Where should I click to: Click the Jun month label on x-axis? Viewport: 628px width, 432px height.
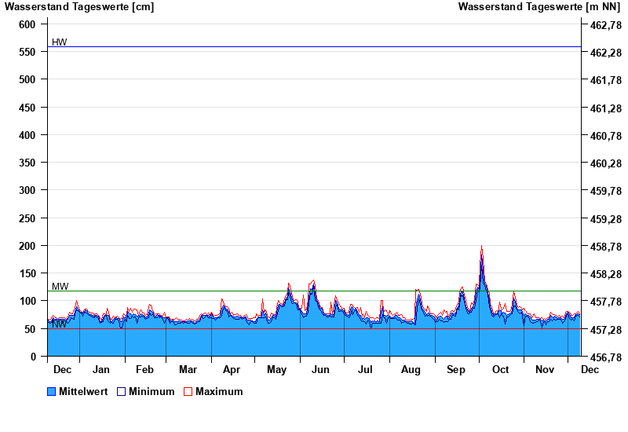pos(322,369)
